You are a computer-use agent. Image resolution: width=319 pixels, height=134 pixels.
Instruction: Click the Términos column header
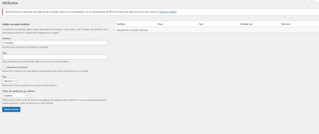(286, 24)
